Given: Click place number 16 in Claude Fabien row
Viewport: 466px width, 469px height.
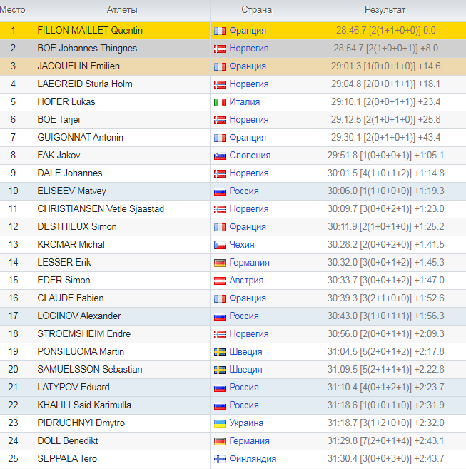Looking at the screenshot, I should tap(13, 298).
